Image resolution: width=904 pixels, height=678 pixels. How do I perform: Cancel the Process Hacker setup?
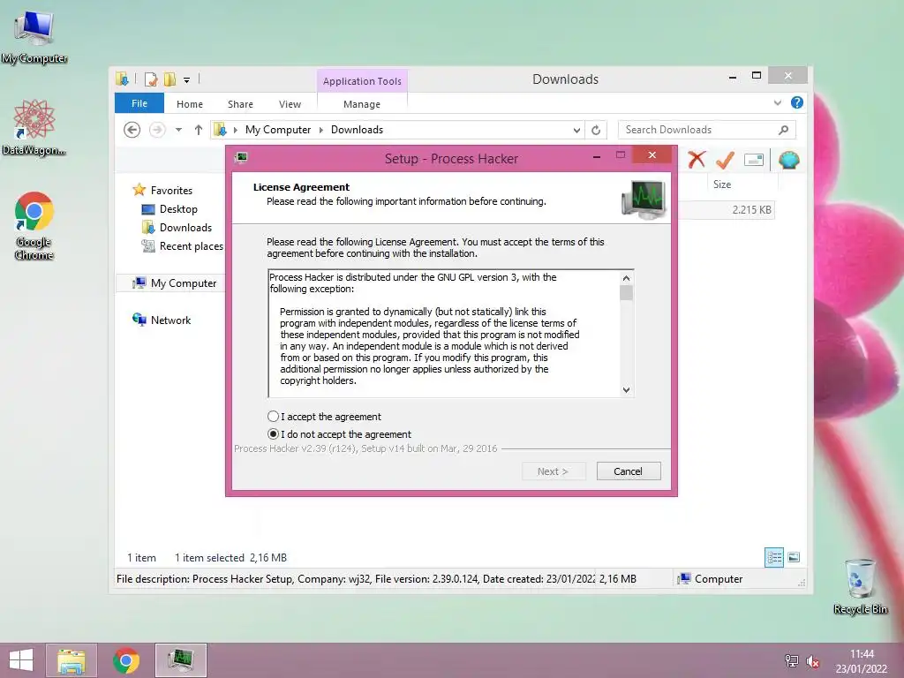point(629,471)
